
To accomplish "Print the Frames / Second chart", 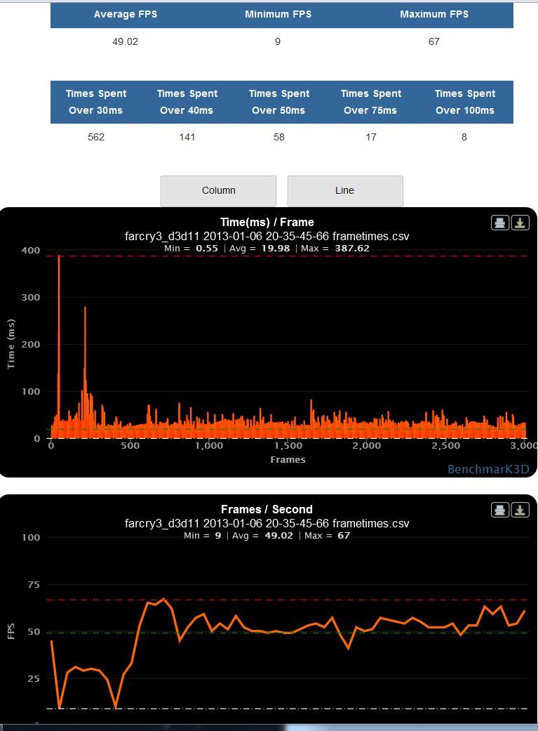I will click(x=500, y=510).
